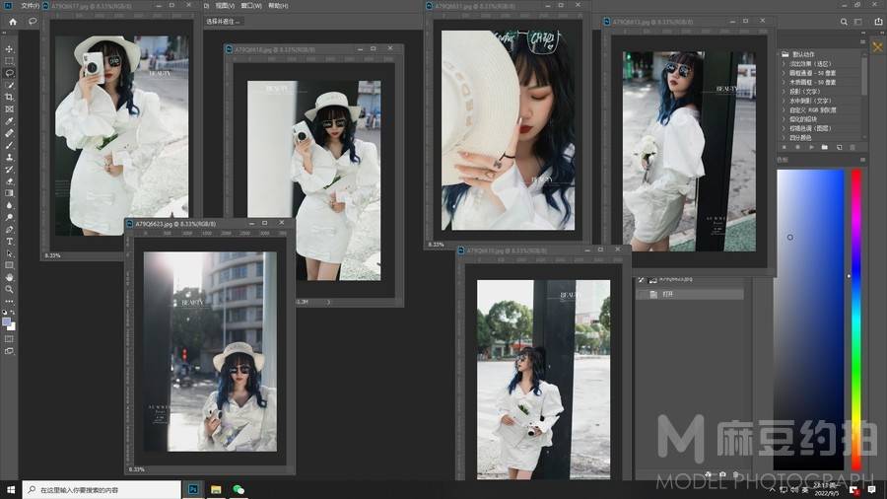887x499 pixels.
Task: Click the Windows taskbar search box
Action: [102, 490]
